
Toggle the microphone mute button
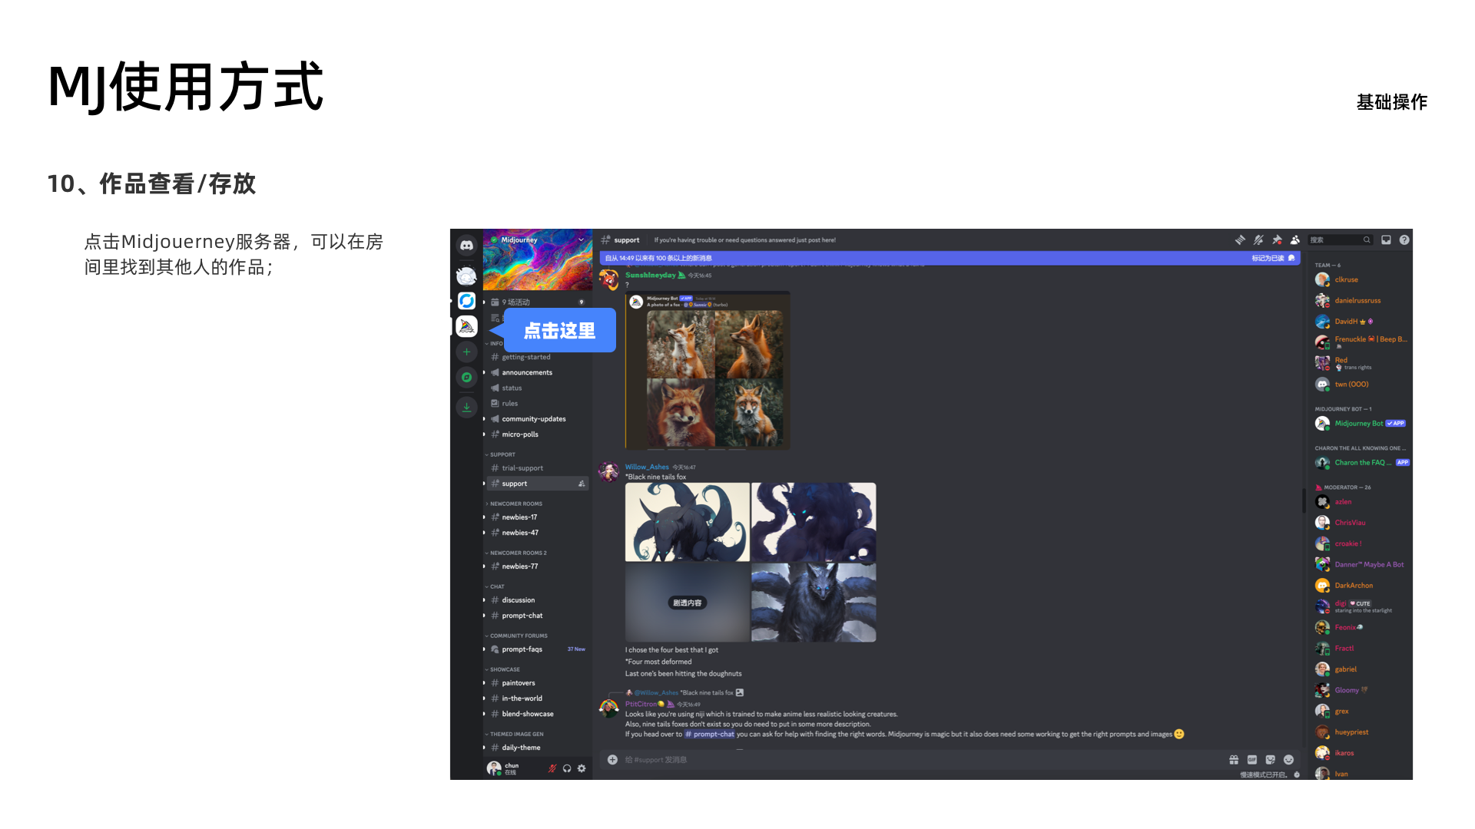[552, 768]
